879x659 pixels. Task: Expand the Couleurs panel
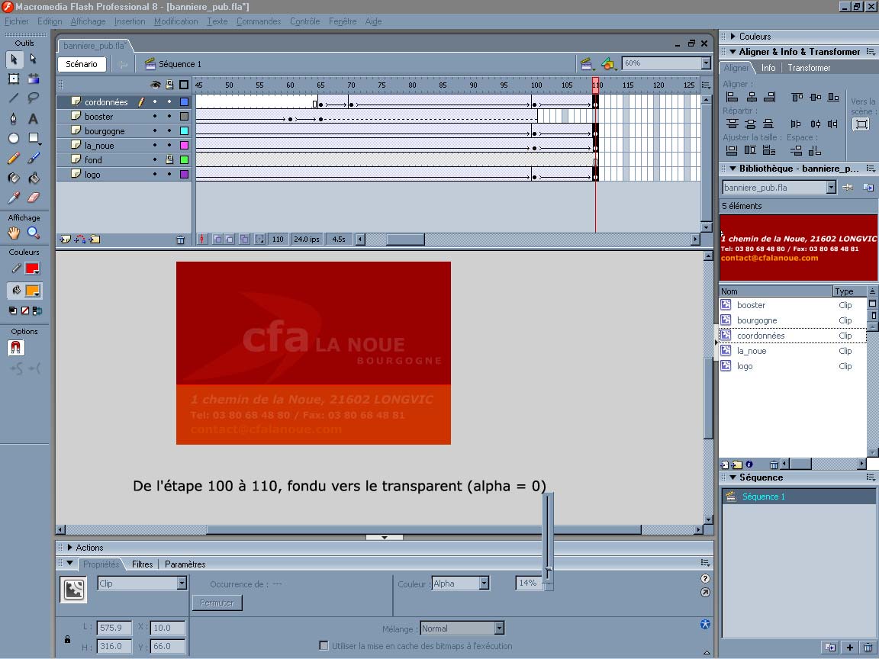[732, 37]
